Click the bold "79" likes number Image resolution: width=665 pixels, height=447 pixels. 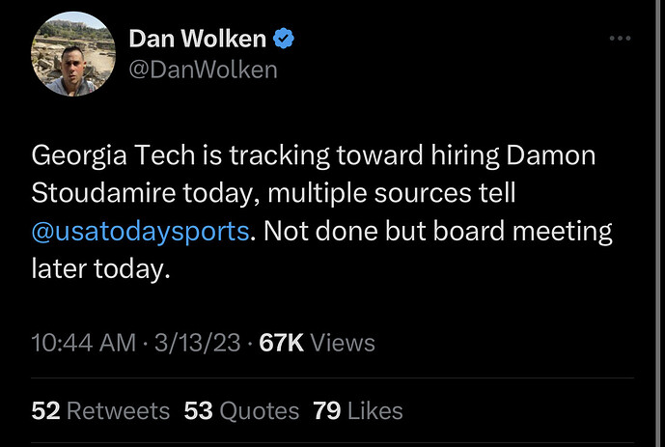[x=326, y=410]
